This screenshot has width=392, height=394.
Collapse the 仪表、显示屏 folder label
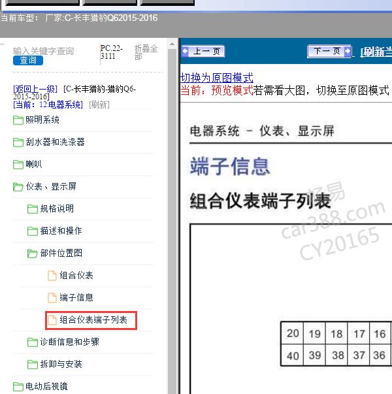pyautogui.click(x=51, y=186)
